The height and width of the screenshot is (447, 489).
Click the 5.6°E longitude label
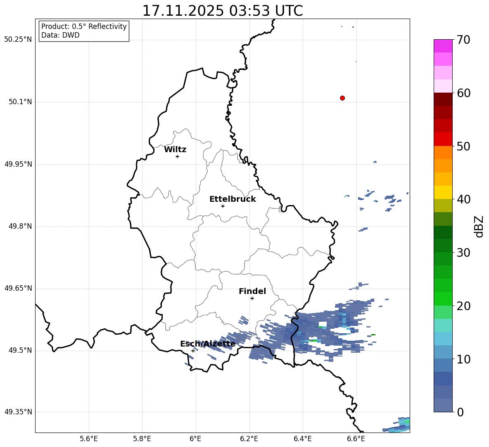(x=89, y=439)
